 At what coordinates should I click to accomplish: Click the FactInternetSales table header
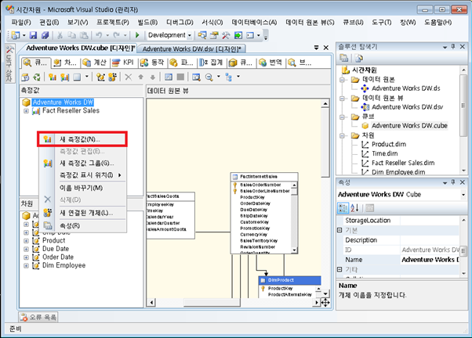tap(264, 177)
